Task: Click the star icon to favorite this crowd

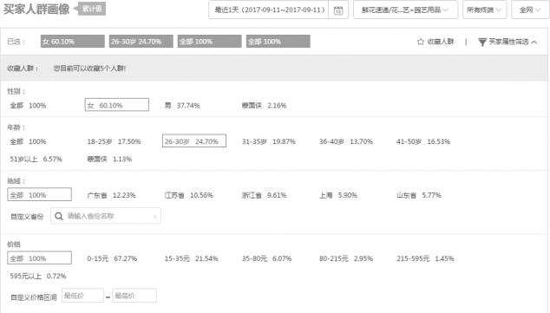Action: tap(420, 42)
